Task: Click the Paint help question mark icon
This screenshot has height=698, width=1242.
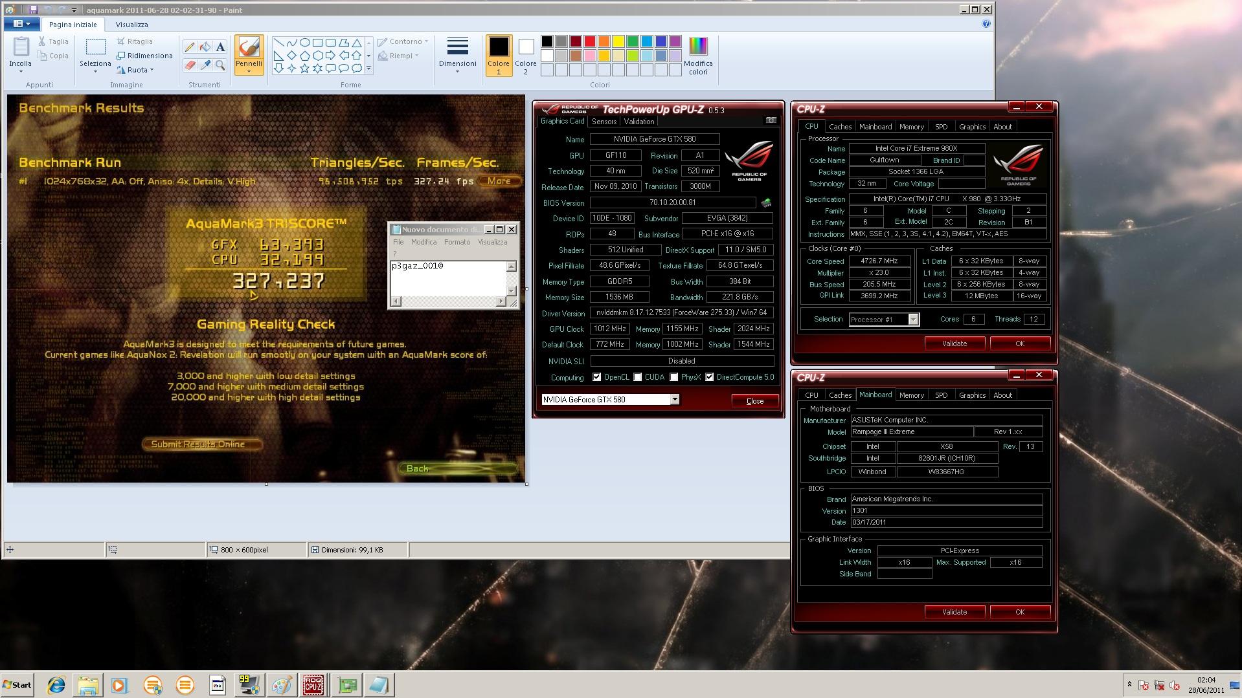Action: [x=986, y=24]
